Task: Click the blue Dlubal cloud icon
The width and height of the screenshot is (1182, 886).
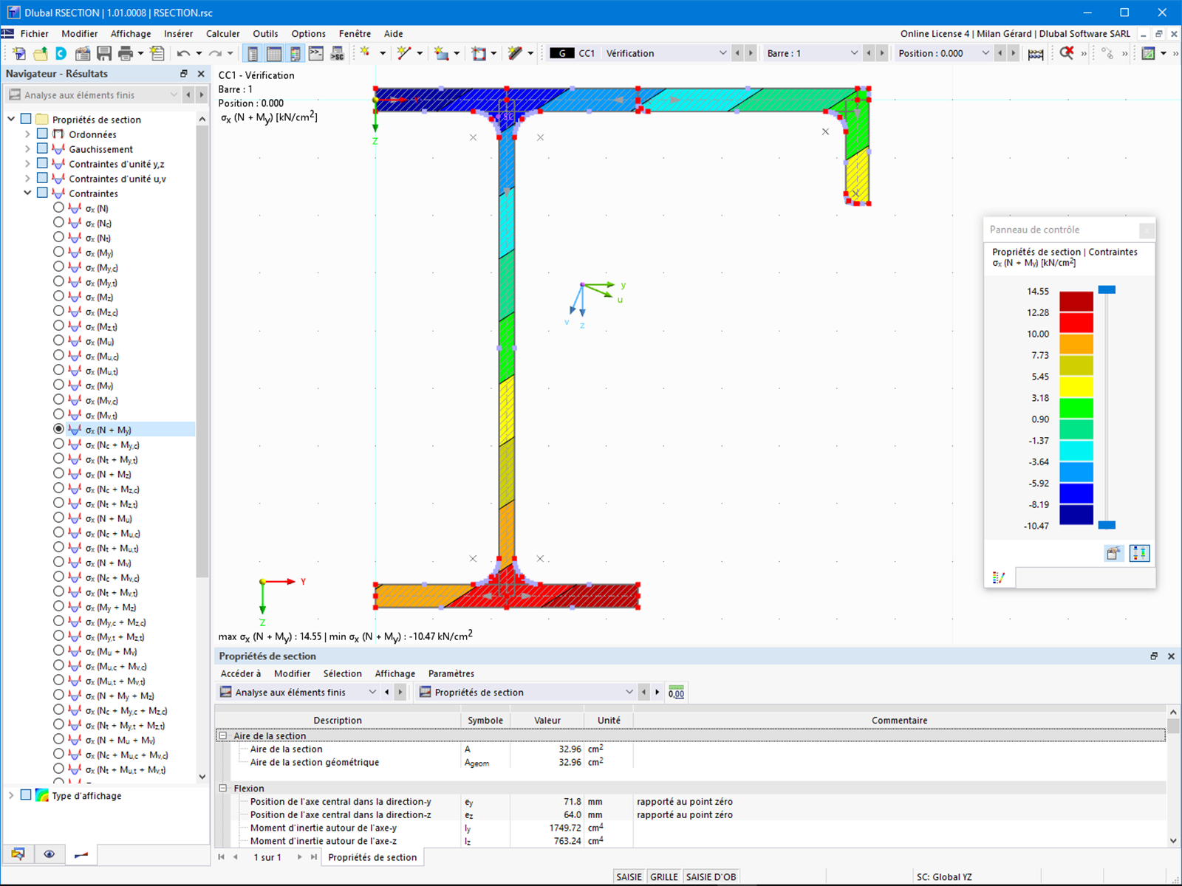Action: (x=61, y=53)
